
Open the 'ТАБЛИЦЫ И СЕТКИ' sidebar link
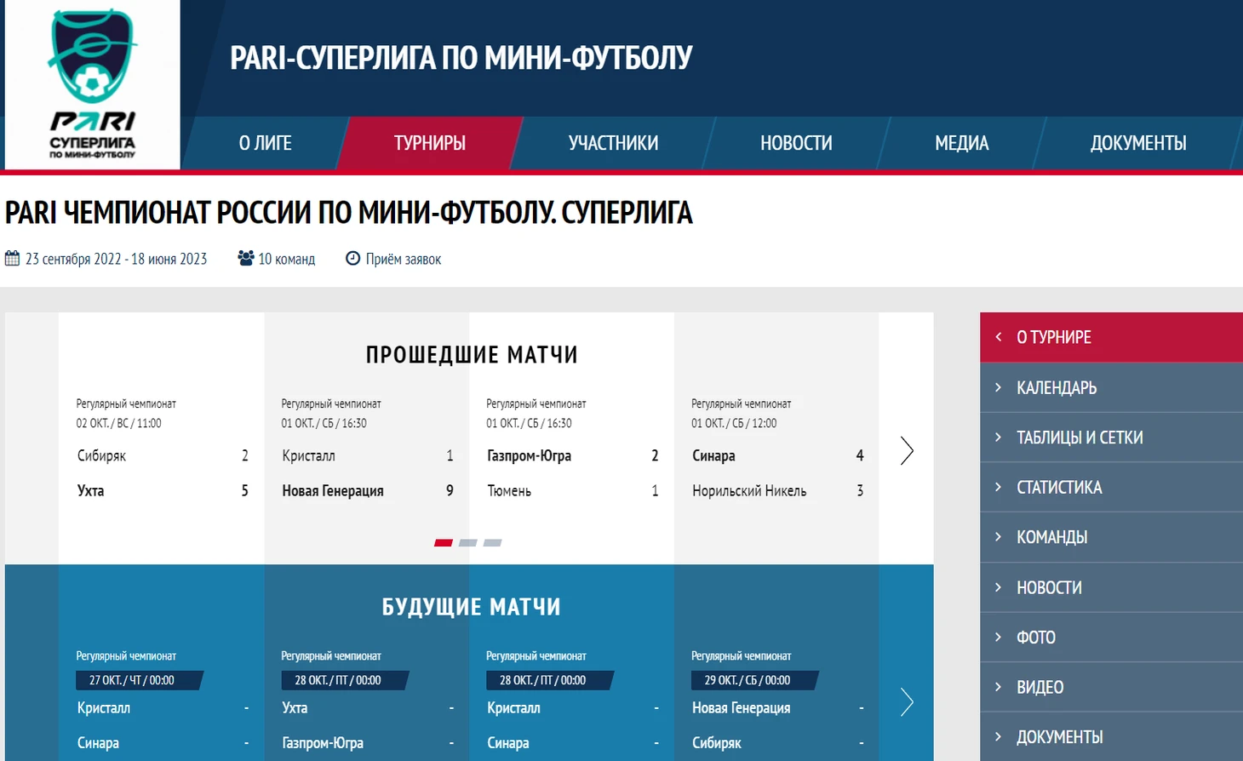(1080, 438)
